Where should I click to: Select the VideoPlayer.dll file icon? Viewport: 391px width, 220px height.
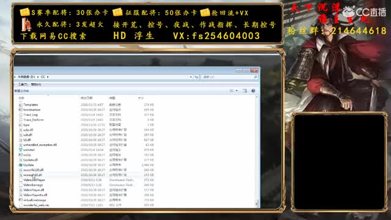[x=21, y=190]
